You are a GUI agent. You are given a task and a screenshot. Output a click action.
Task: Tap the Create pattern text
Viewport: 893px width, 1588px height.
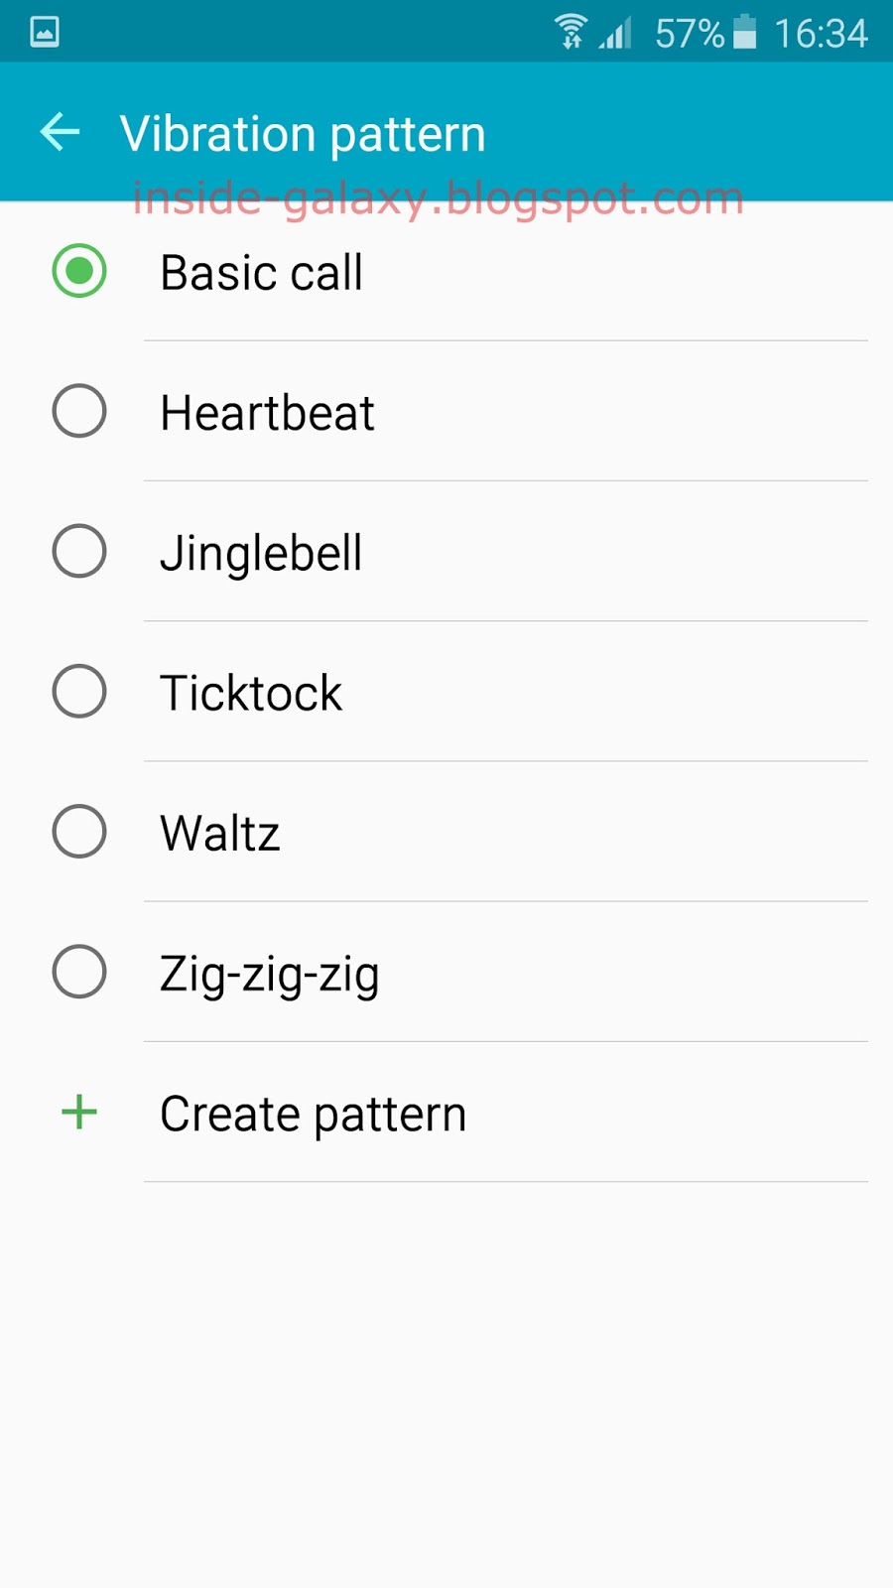coord(313,1114)
